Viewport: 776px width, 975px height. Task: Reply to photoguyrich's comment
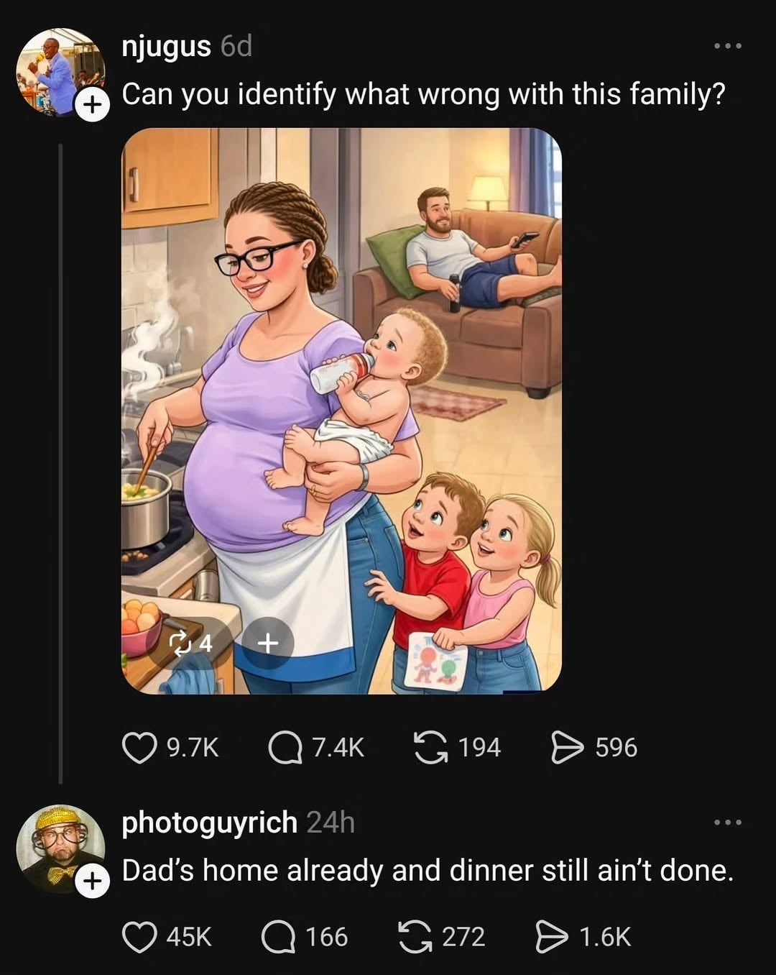(278, 937)
